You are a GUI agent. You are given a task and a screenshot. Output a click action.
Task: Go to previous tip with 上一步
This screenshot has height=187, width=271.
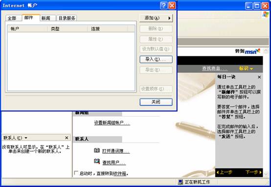tap(225, 172)
